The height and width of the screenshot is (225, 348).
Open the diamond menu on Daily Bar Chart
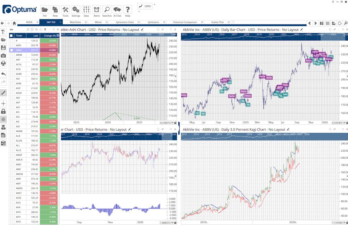pyautogui.click(x=330, y=30)
